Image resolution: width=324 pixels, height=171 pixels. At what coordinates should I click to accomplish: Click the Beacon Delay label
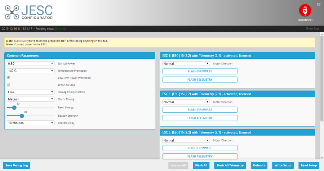(x=66, y=123)
